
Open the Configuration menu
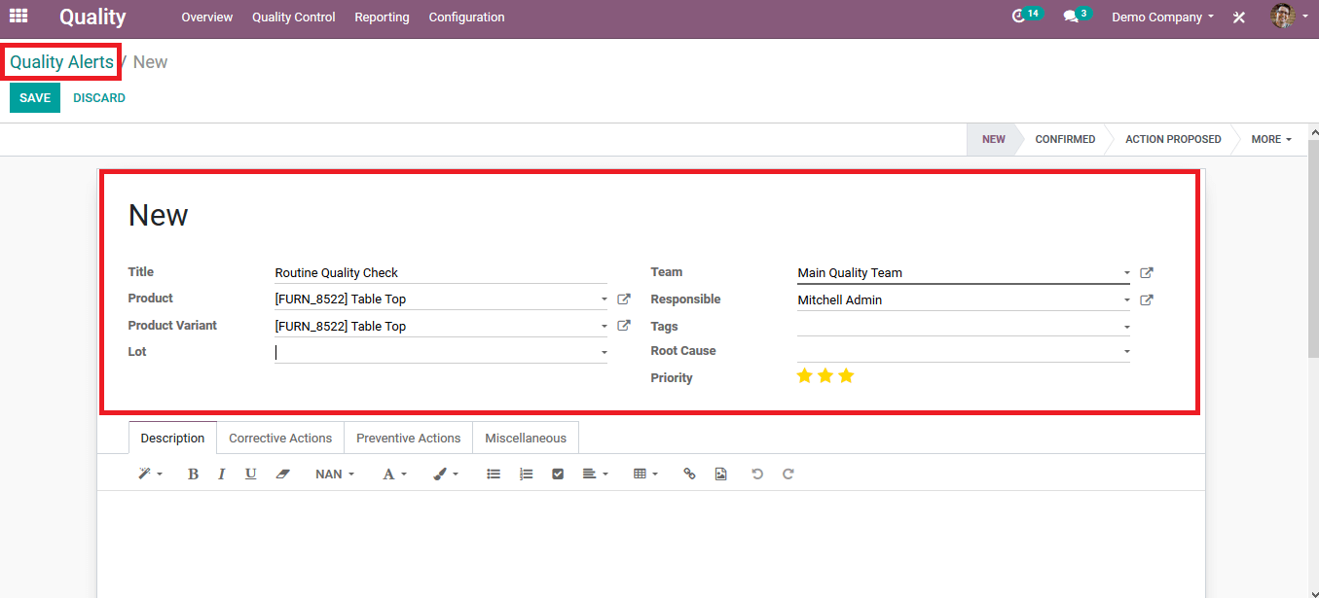[x=466, y=18]
